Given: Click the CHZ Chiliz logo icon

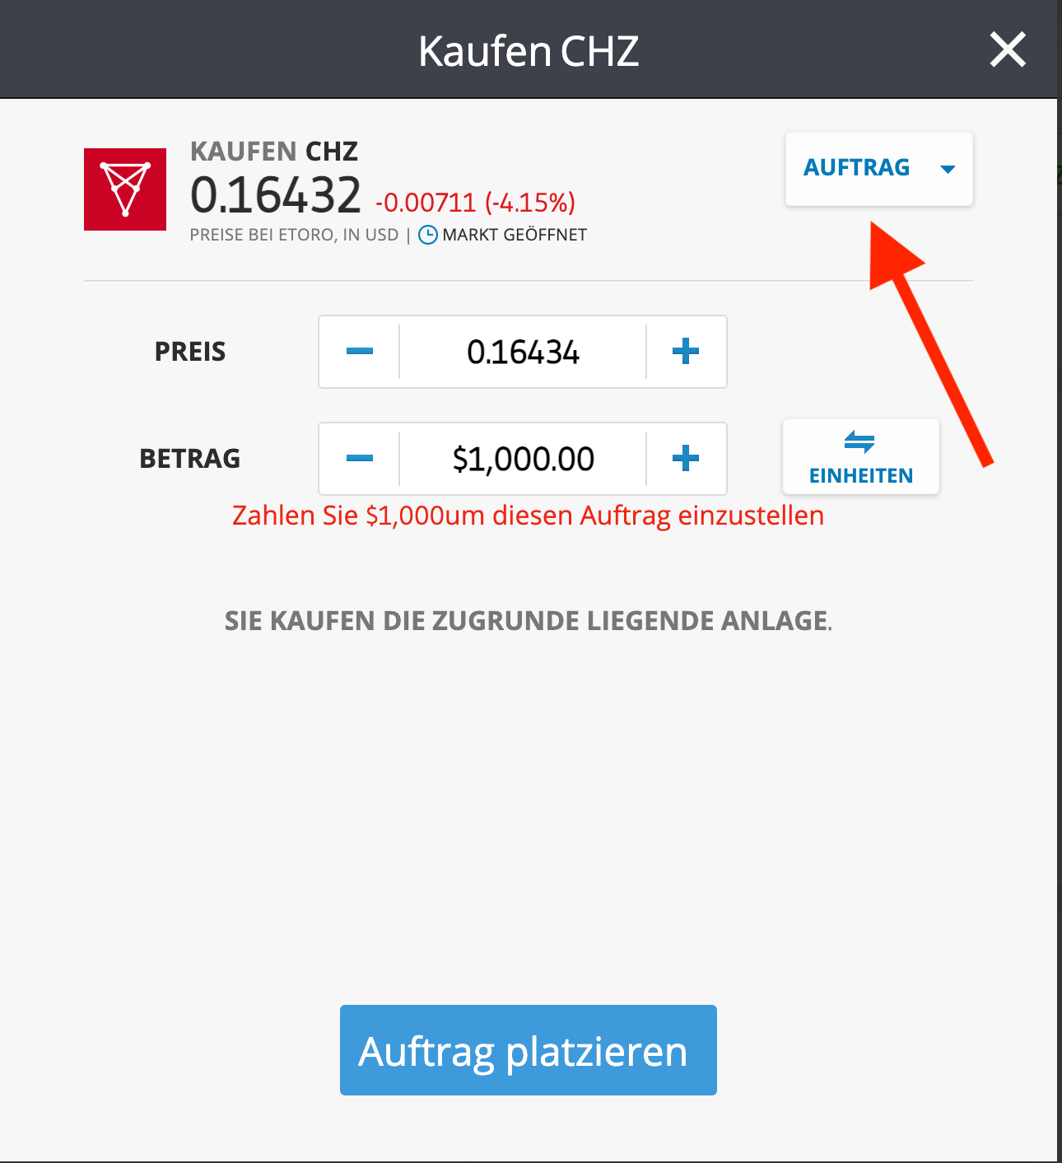Looking at the screenshot, I should [x=125, y=189].
